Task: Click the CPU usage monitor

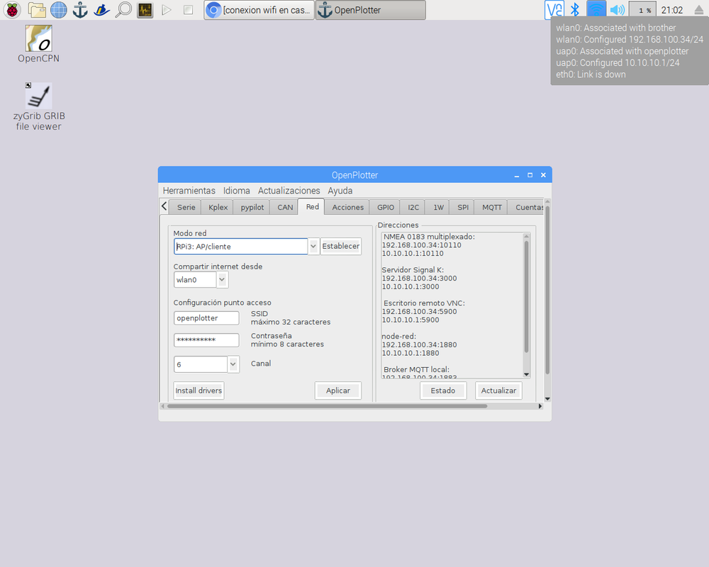Action: [642, 10]
